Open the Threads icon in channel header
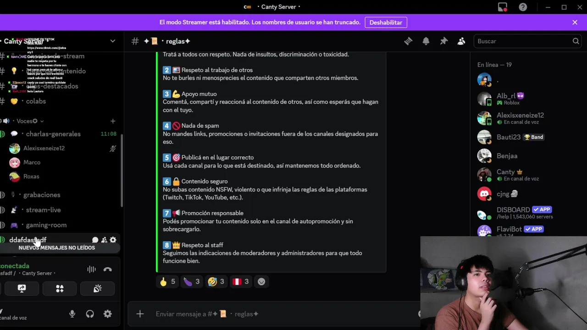This screenshot has height=330, width=587. point(408,41)
